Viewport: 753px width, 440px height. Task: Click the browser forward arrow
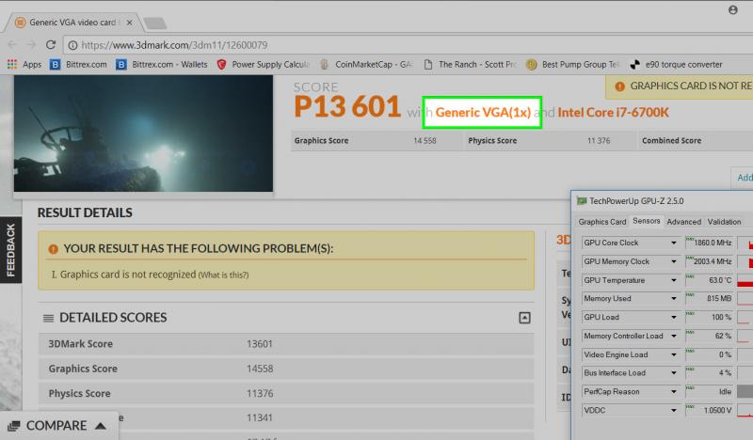tap(31, 44)
